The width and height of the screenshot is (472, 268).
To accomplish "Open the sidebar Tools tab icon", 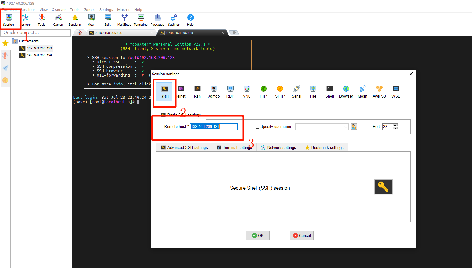I will click(x=5, y=56).
